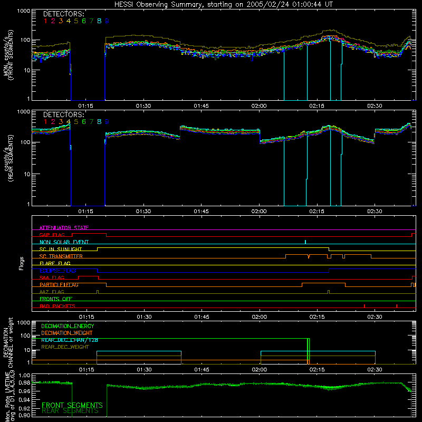Click the Flags panel axis title
The height and width of the screenshot is (422, 422).
tap(22, 263)
